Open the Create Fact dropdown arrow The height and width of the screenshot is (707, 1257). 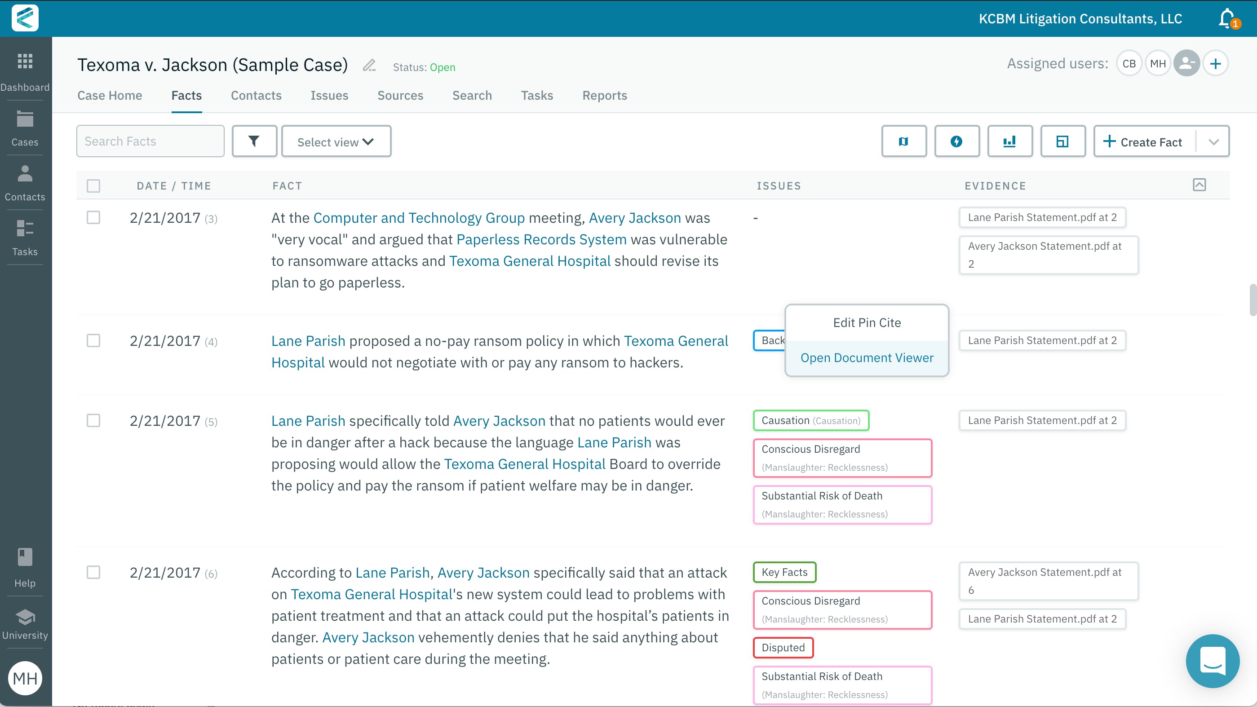pos(1213,141)
